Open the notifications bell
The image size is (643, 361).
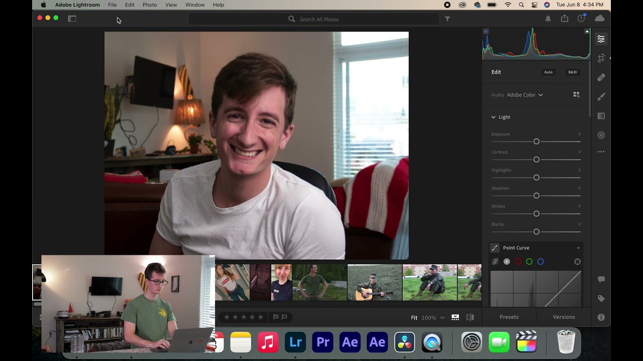point(548,19)
